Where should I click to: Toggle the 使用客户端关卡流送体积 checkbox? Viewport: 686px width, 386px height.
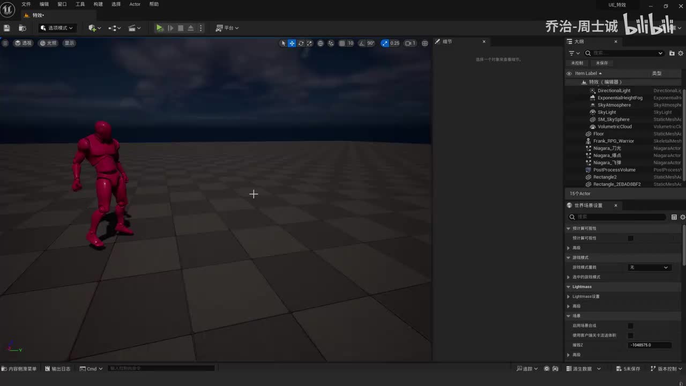point(631,336)
